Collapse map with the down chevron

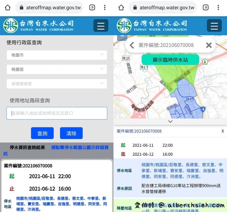pyautogui.click(x=170, y=121)
